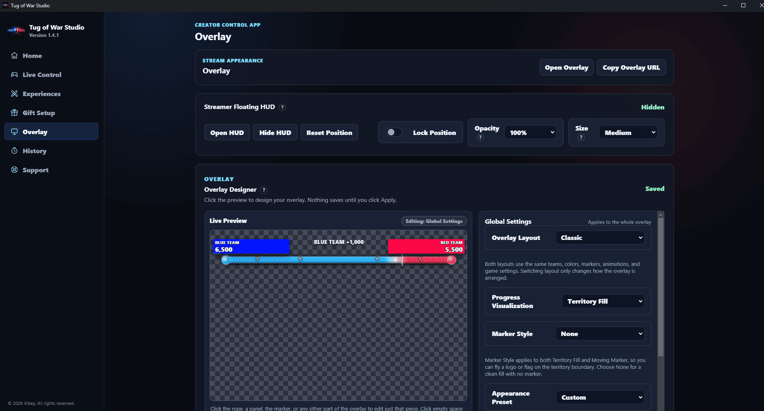Select the red team score panel in preview
This screenshot has height=411, width=764.
pyautogui.click(x=426, y=246)
